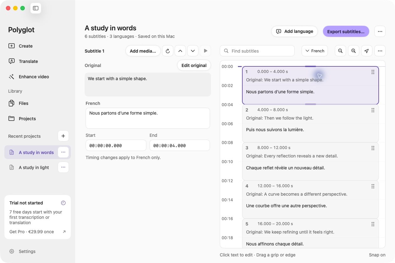Play the subtitle preview
The width and height of the screenshot is (395, 263).
click(x=205, y=51)
